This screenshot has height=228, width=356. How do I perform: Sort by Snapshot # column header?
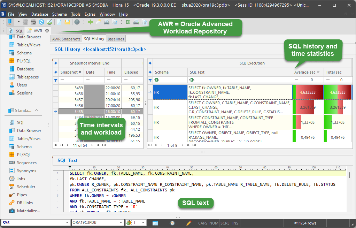pyautogui.click(x=71, y=72)
